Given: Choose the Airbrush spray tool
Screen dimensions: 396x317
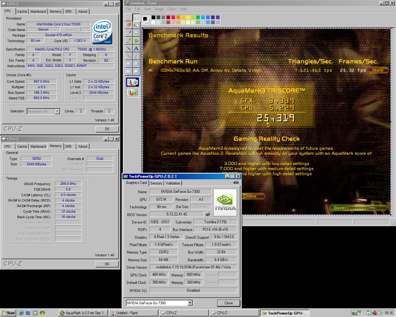Looking at the screenshot, I should coord(129,48).
